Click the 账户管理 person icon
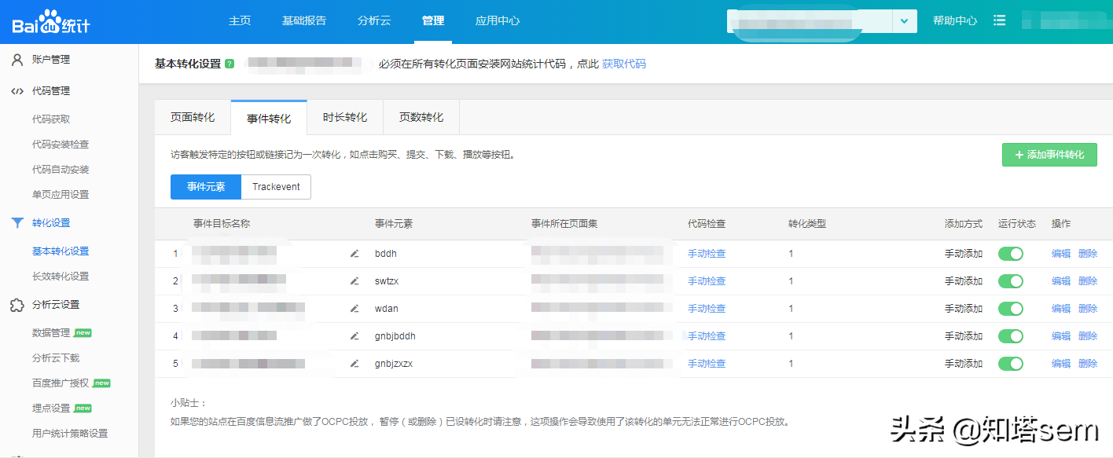This screenshot has width=1113, height=458. [x=17, y=60]
